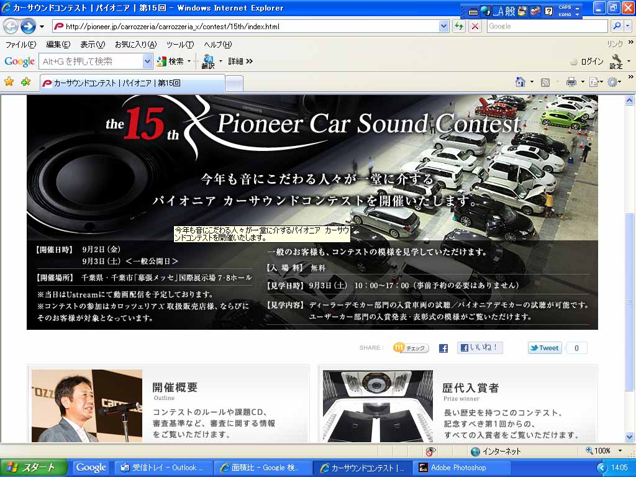
Task: Click the Print icon in command bar
Action: pos(571,82)
